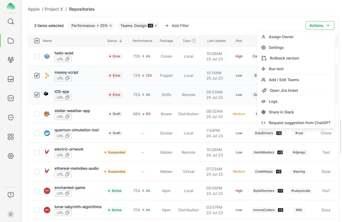This screenshot has width=342, height=222.
Task: Go to Project X breadcrumb link
Action: tap(54, 9)
